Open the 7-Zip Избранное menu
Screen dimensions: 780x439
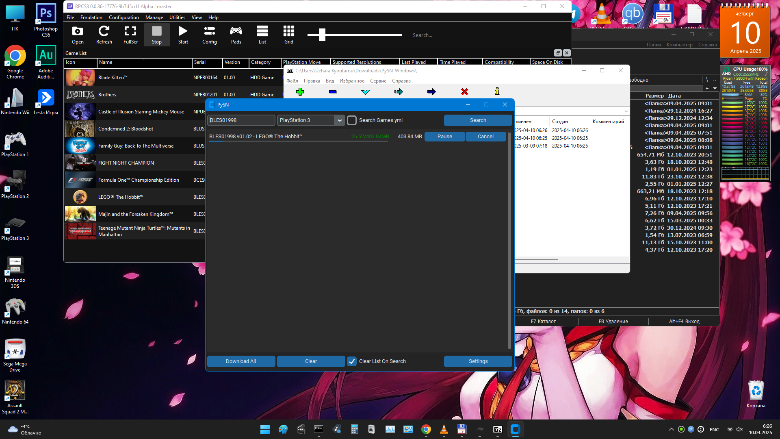pos(352,81)
